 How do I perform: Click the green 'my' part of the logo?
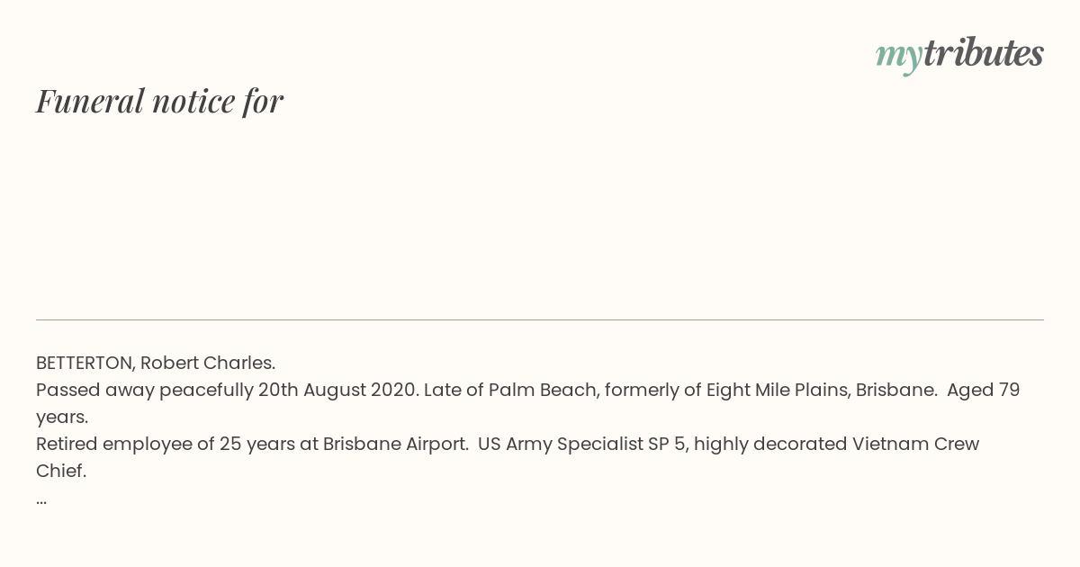pos(898,57)
